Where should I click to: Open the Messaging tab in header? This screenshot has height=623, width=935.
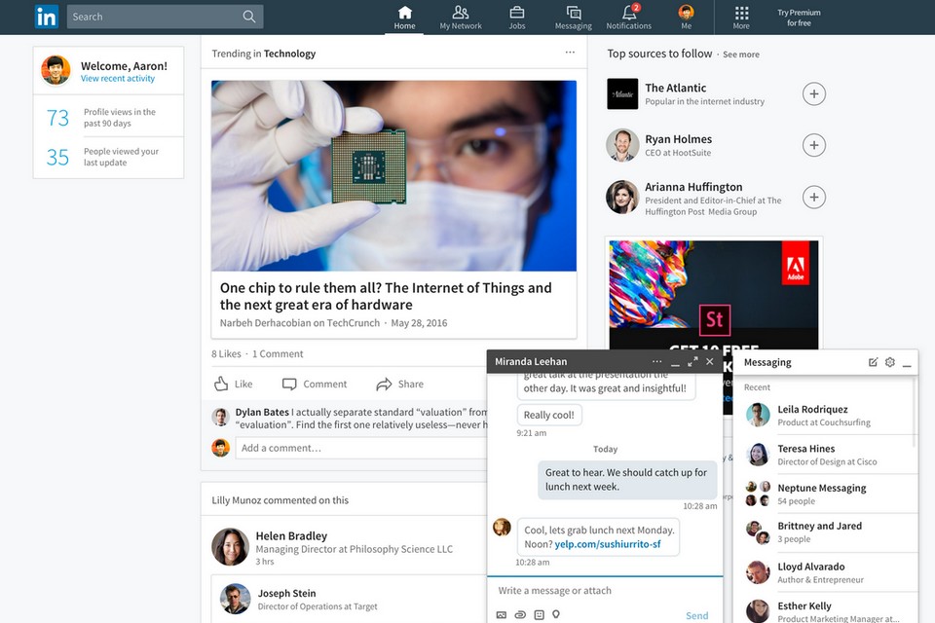coord(573,18)
